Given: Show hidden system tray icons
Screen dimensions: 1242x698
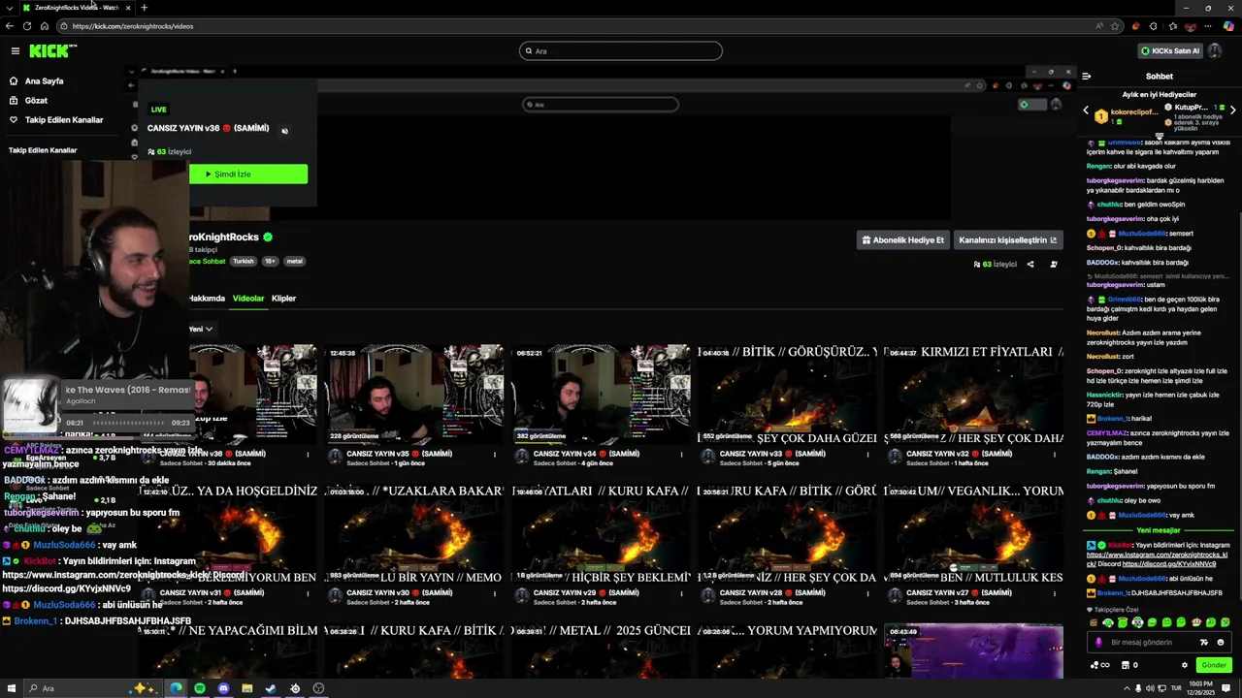Looking at the screenshot, I should coord(1127,688).
